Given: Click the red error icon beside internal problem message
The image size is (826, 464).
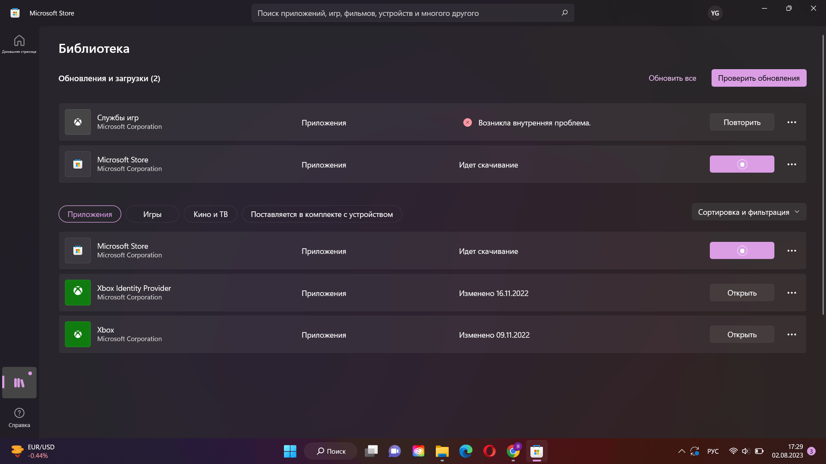Looking at the screenshot, I should [468, 122].
